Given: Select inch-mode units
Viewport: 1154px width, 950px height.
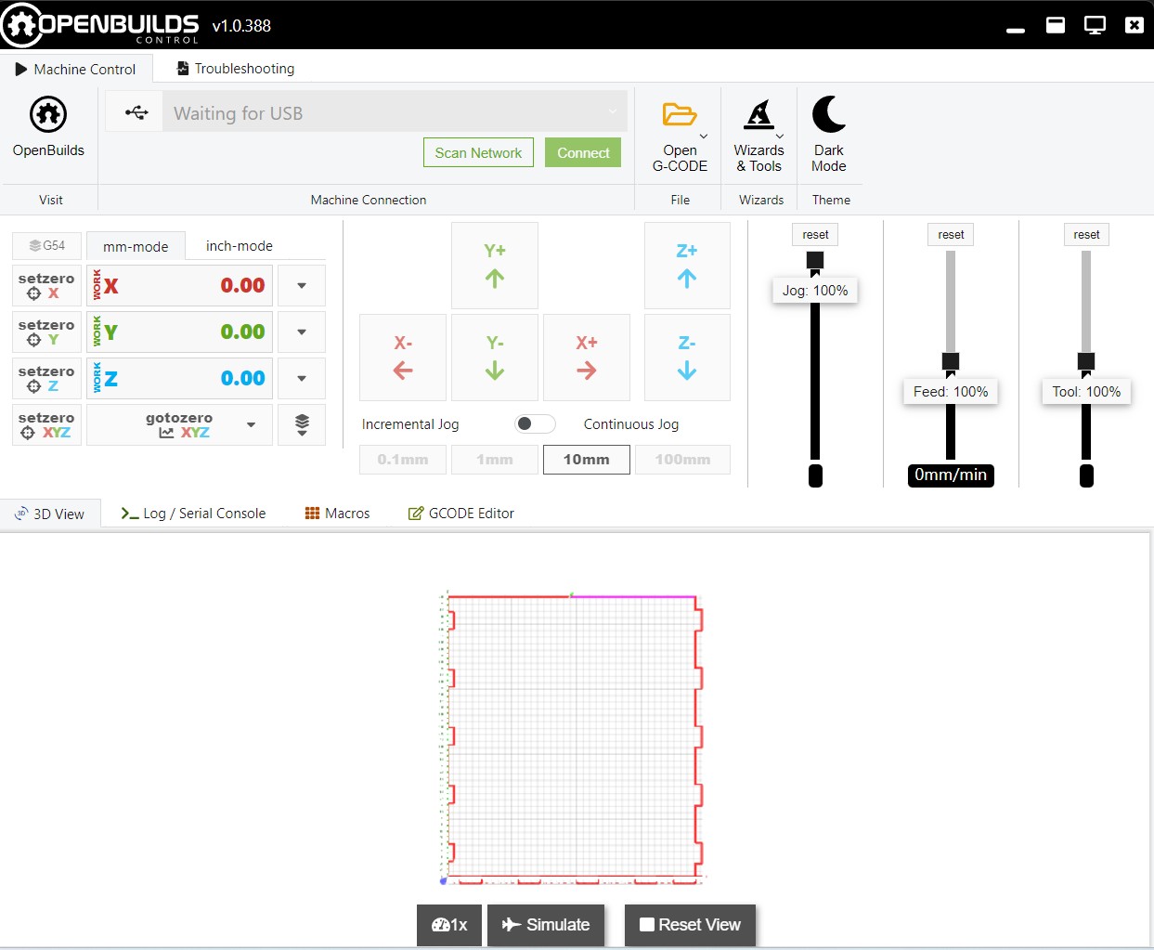Looking at the screenshot, I should point(240,246).
